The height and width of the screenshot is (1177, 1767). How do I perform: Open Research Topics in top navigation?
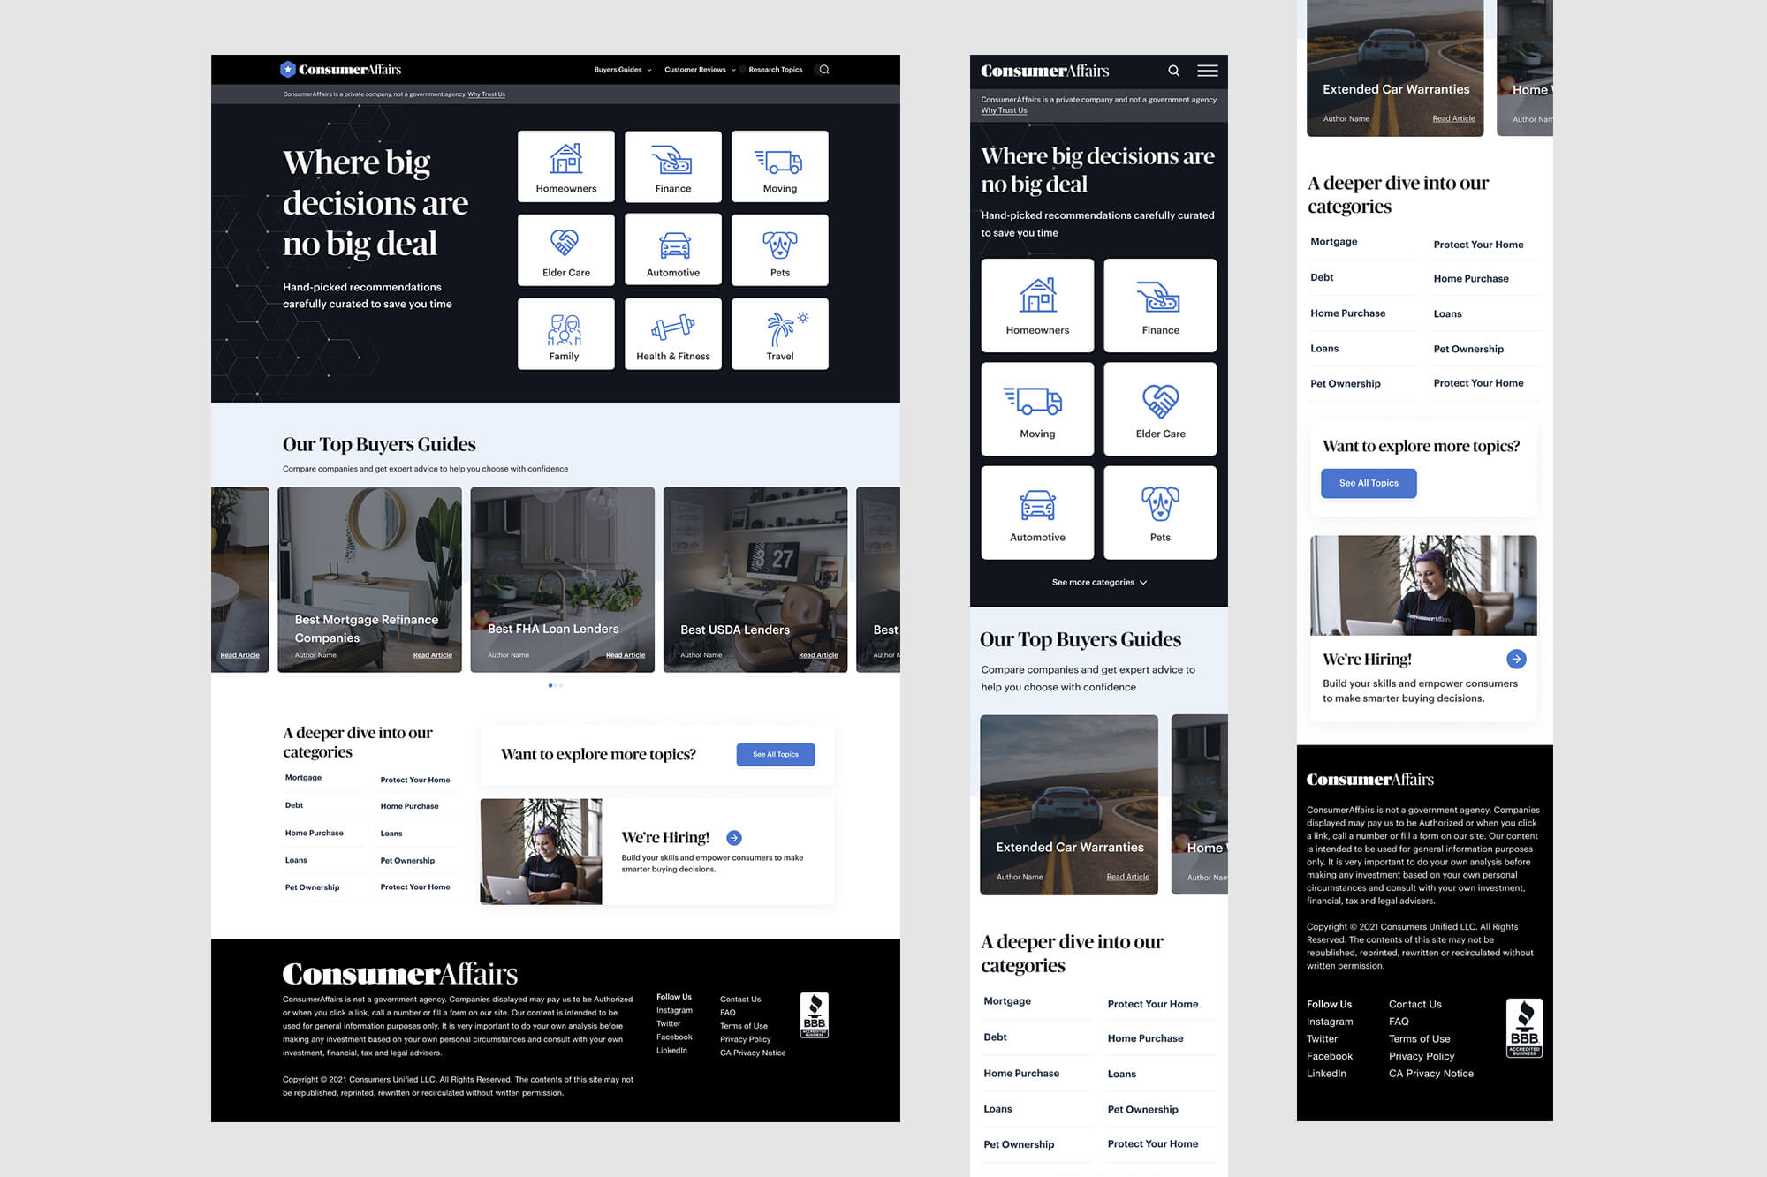click(x=775, y=70)
